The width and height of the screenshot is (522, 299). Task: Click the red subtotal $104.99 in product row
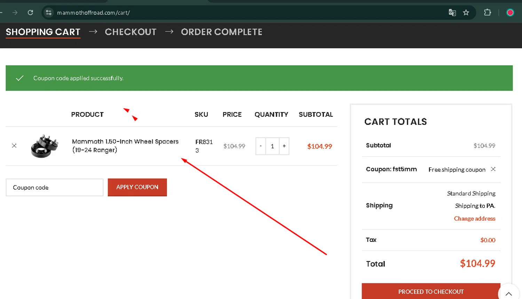pyautogui.click(x=319, y=146)
